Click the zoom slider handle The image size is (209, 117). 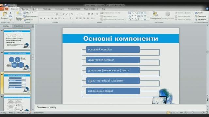coord(193,113)
